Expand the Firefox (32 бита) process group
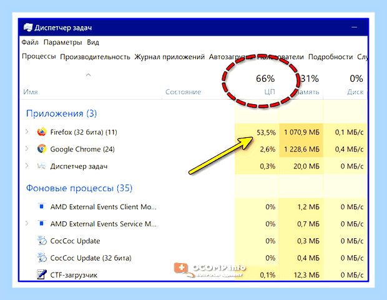This screenshot has height=300, width=387. point(27,132)
